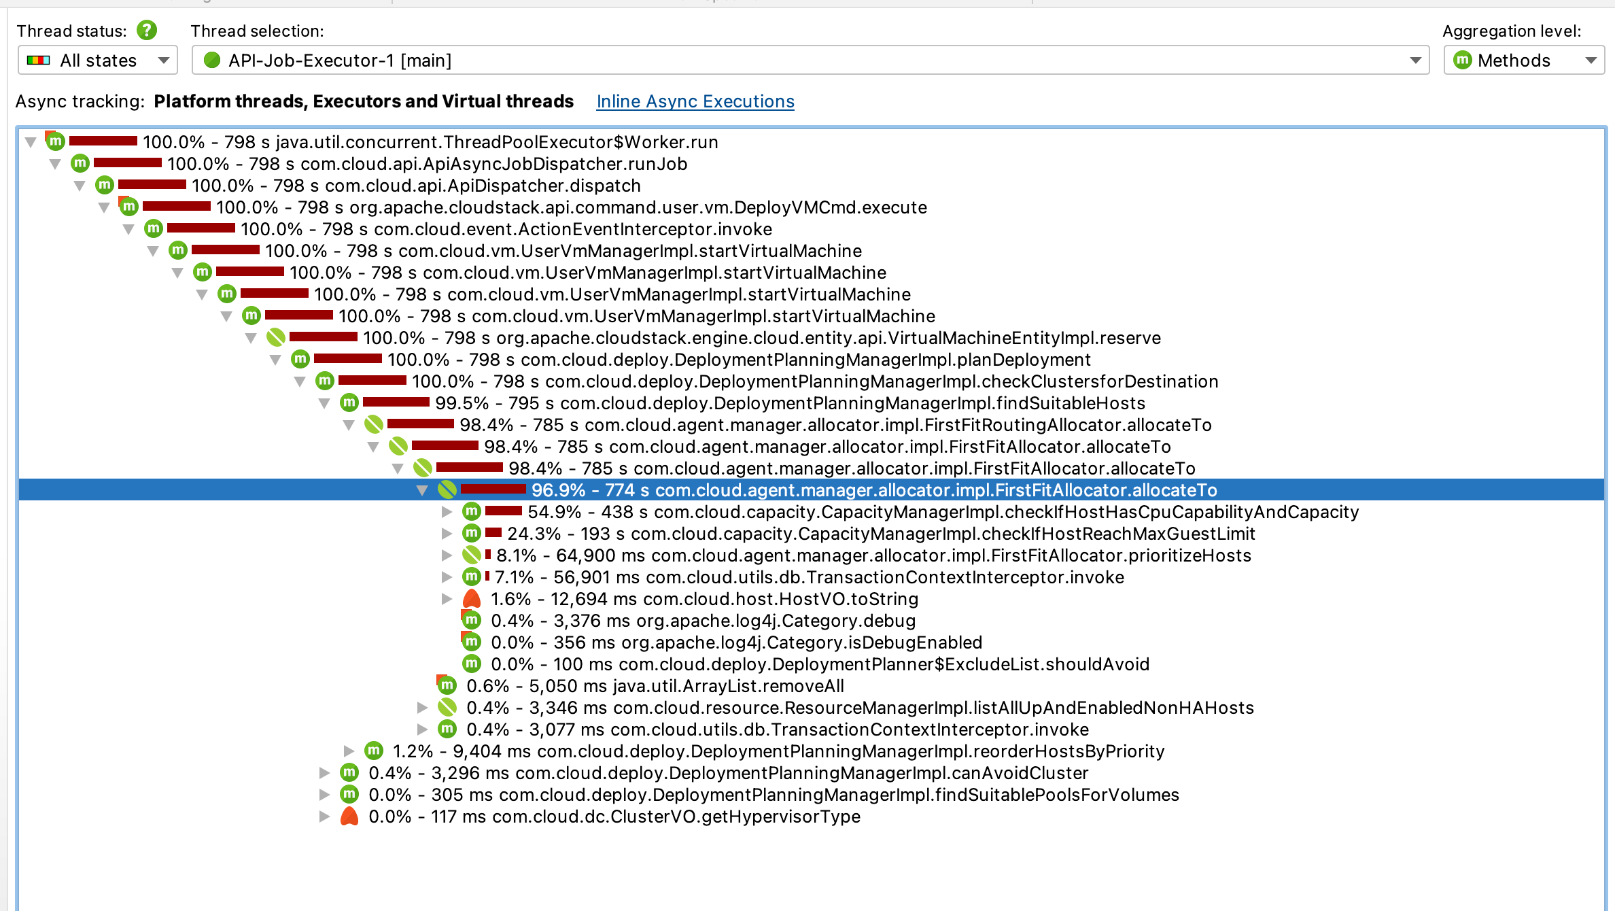The width and height of the screenshot is (1615, 911).
Task: Click the method icon next to checkIfHostReachMaxGuestLimit
Action: click(x=471, y=534)
